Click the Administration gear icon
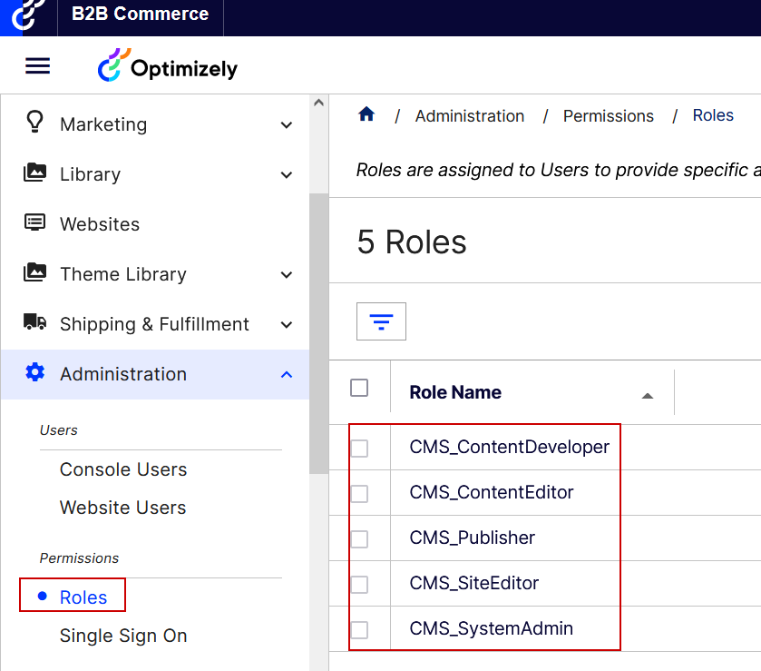Screen dimensions: 761x671 point(34,373)
